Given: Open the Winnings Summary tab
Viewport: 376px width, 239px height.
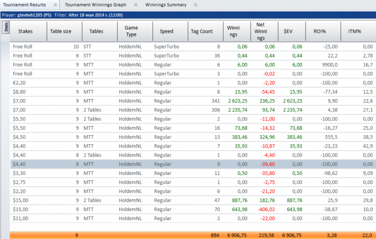Looking at the screenshot, I should point(165,5).
